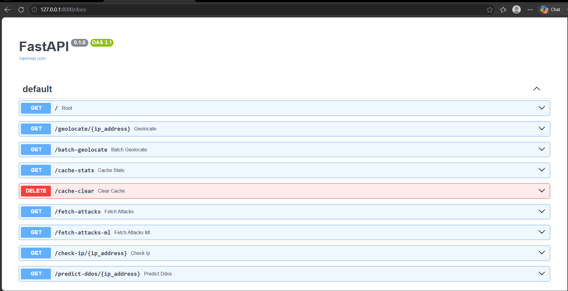The width and height of the screenshot is (568, 291).
Task: Click the GET badge for /predict-ddos/{ip_address}
Action: tap(36, 274)
